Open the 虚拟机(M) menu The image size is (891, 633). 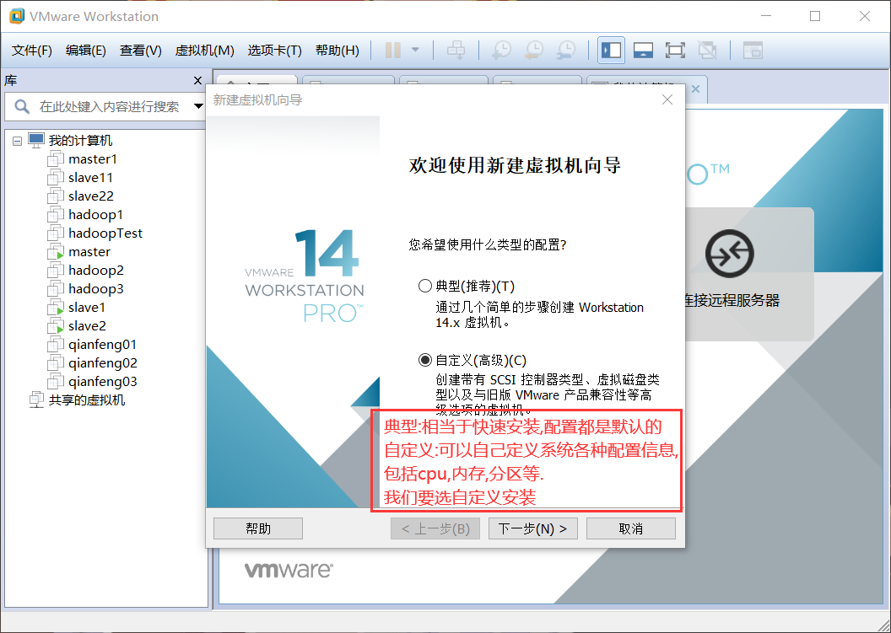pos(204,50)
